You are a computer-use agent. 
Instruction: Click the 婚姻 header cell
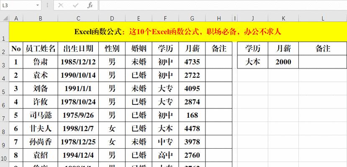click(x=139, y=48)
